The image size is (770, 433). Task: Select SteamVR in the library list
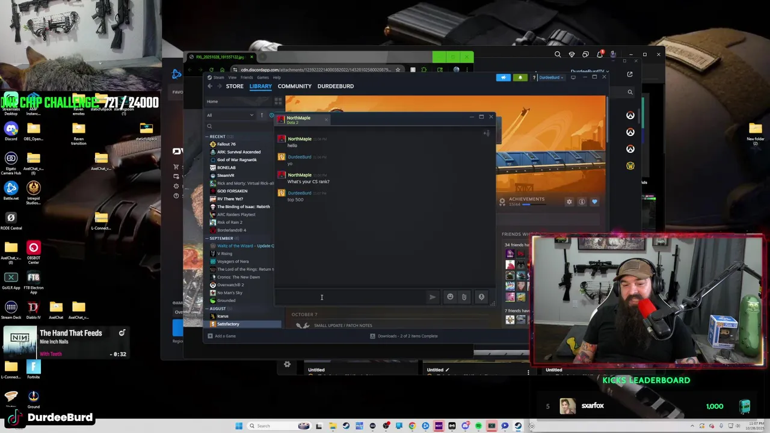(x=226, y=176)
